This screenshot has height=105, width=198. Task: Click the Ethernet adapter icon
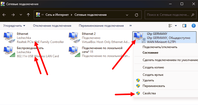pos(9,37)
